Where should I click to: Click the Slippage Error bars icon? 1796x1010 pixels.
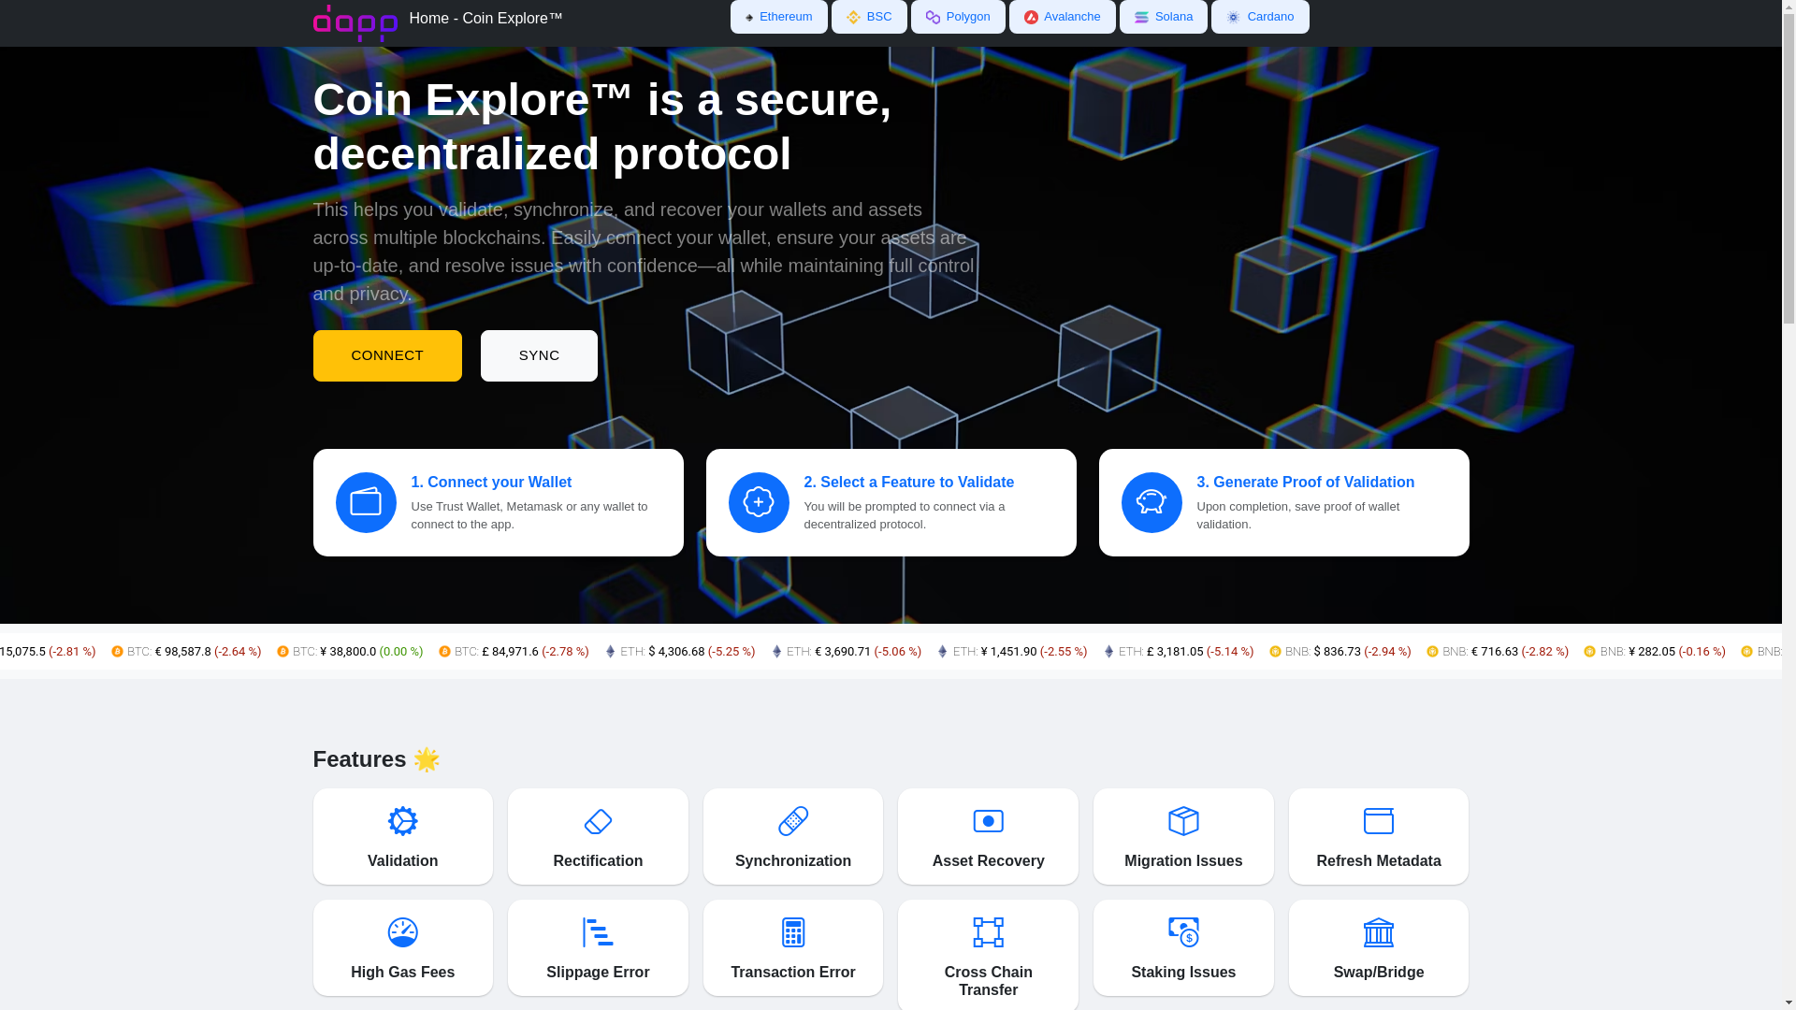598,932
